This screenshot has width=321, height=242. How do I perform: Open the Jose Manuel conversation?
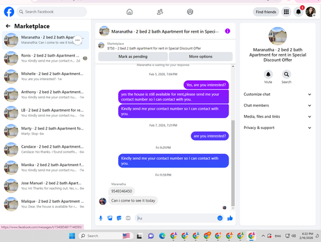46,186
